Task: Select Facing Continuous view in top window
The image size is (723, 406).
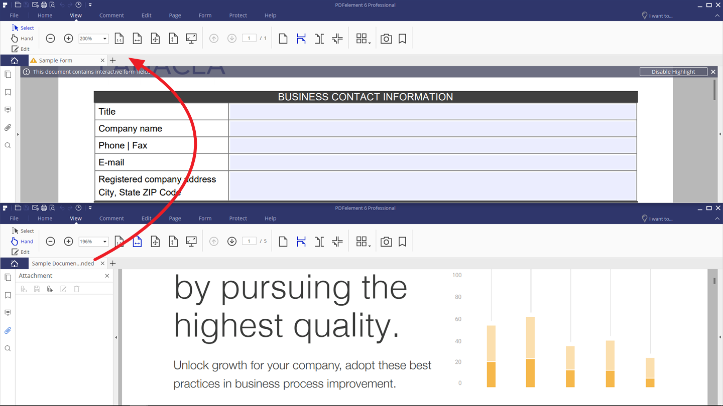Action: [x=337, y=39]
